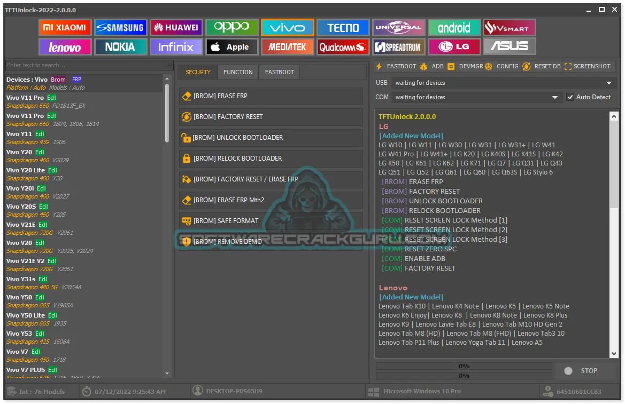Click log panel scrollbar up arrow
Screen dimensions: 625x404
pyautogui.click(x=614, y=116)
